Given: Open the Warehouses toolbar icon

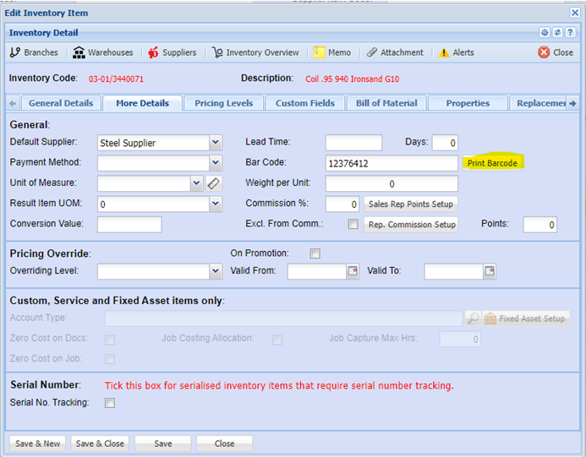Looking at the screenshot, I should (79, 52).
